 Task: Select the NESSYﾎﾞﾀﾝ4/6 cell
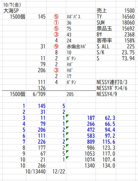[112, 88]
